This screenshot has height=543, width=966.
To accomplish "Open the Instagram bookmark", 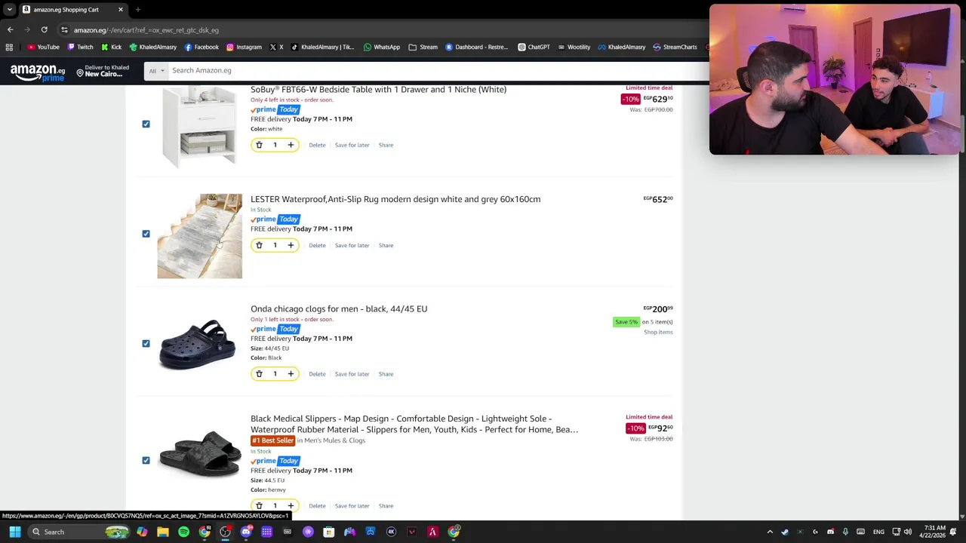I will (x=244, y=47).
